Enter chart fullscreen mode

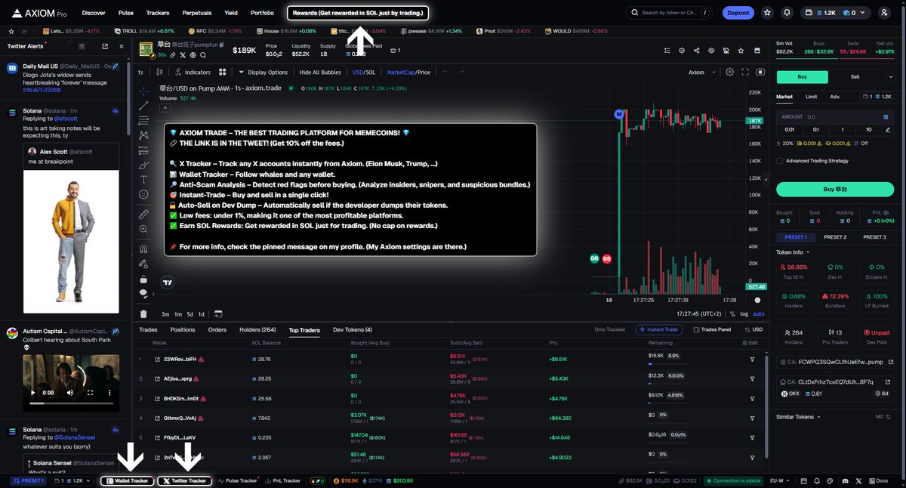745,73
